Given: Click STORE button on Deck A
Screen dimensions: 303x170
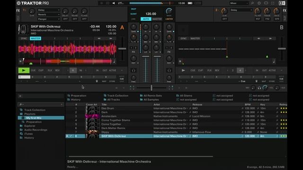Looking at the screenshot, I should tap(112, 81).
